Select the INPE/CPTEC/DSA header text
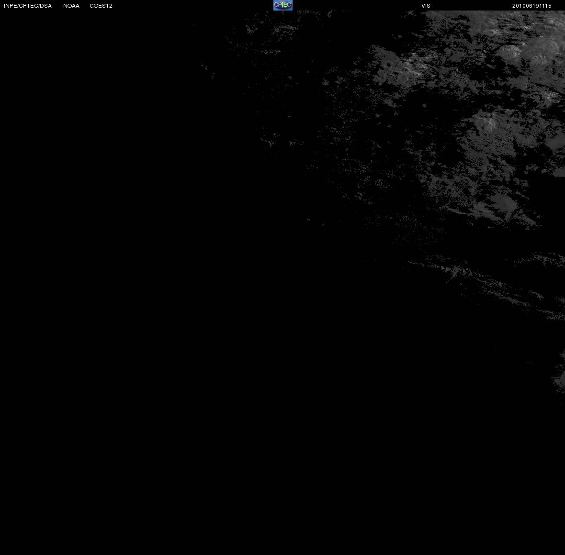 coord(28,6)
